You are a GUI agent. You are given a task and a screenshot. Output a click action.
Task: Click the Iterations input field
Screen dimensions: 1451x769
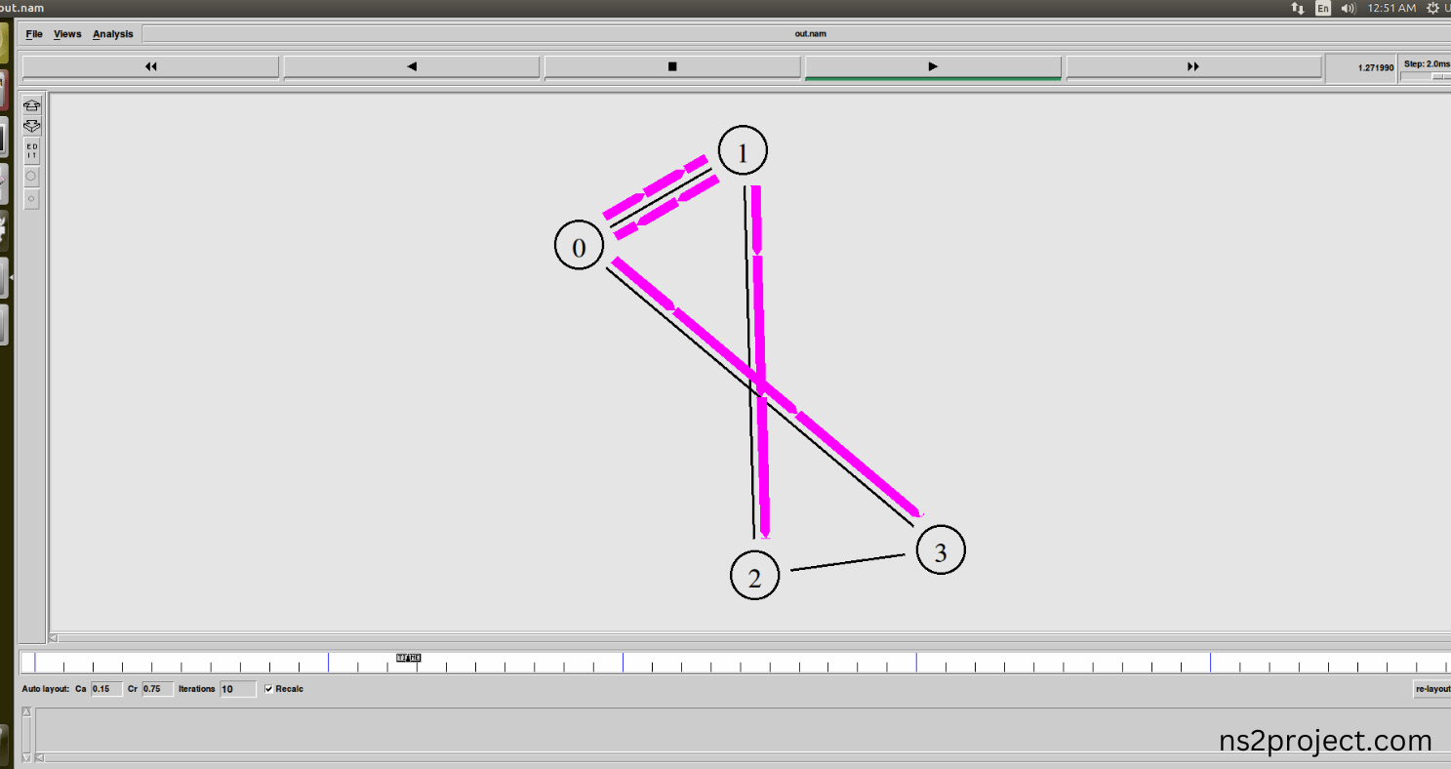(x=238, y=689)
